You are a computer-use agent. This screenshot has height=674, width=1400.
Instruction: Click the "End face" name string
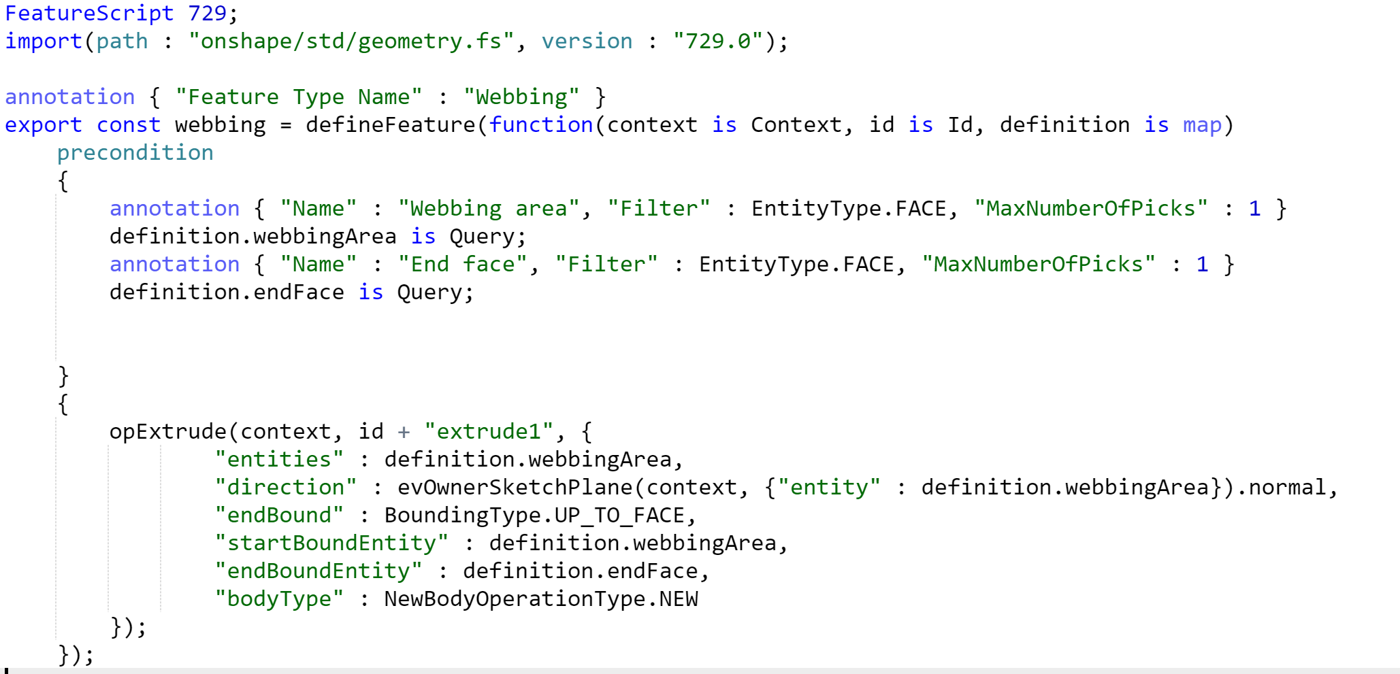[463, 264]
